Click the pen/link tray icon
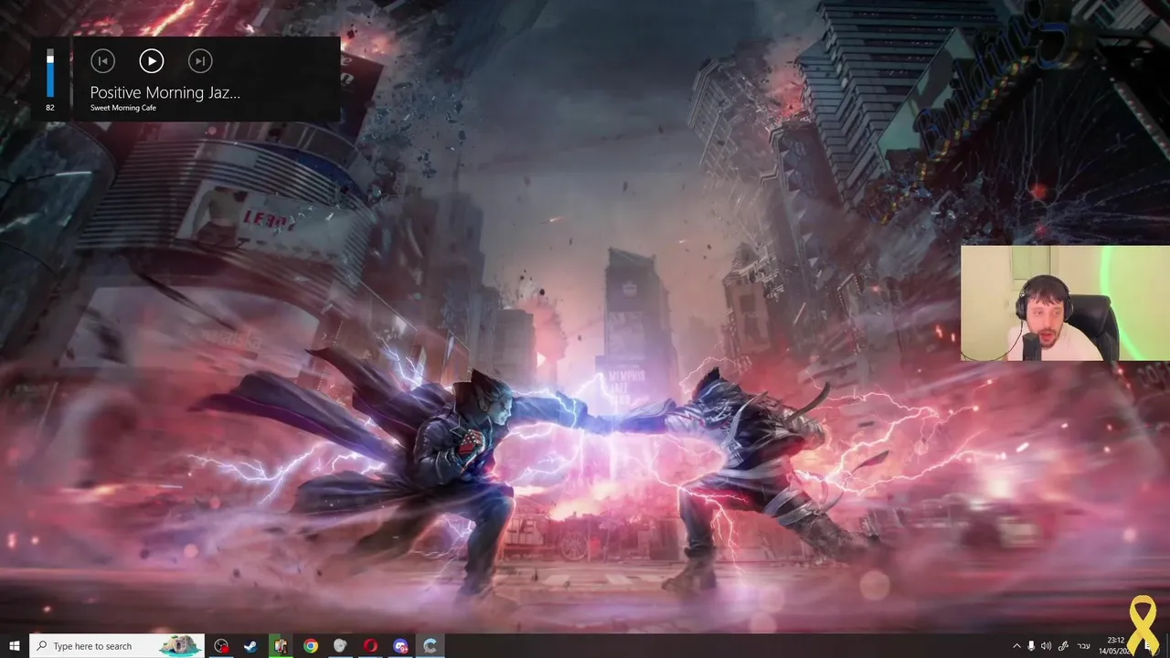Screen dimensions: 1170x658 tap(1063, 646)
